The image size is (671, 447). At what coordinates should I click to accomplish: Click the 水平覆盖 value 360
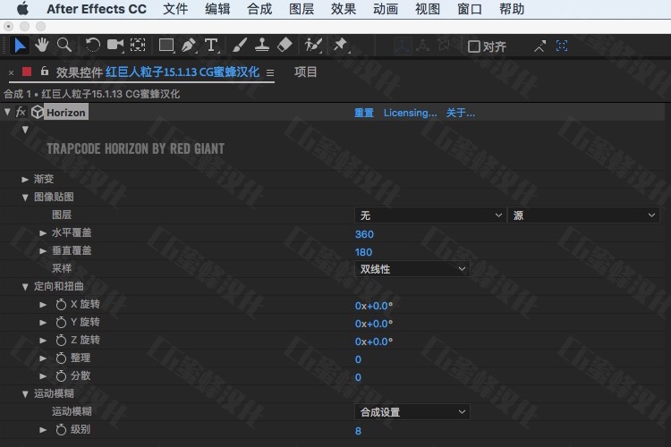coord(364,234)
